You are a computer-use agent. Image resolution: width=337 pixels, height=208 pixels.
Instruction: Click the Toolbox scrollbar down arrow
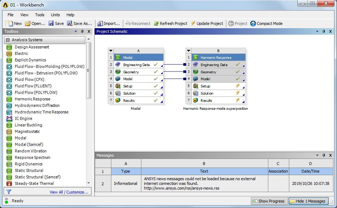coord(89,183)
